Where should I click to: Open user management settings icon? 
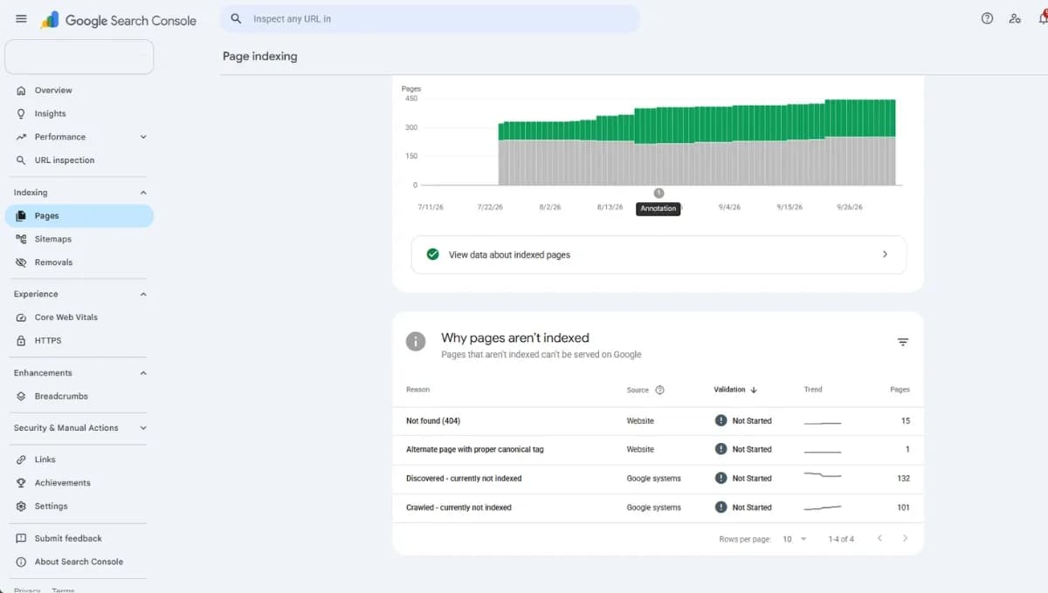coord(1015,18)
